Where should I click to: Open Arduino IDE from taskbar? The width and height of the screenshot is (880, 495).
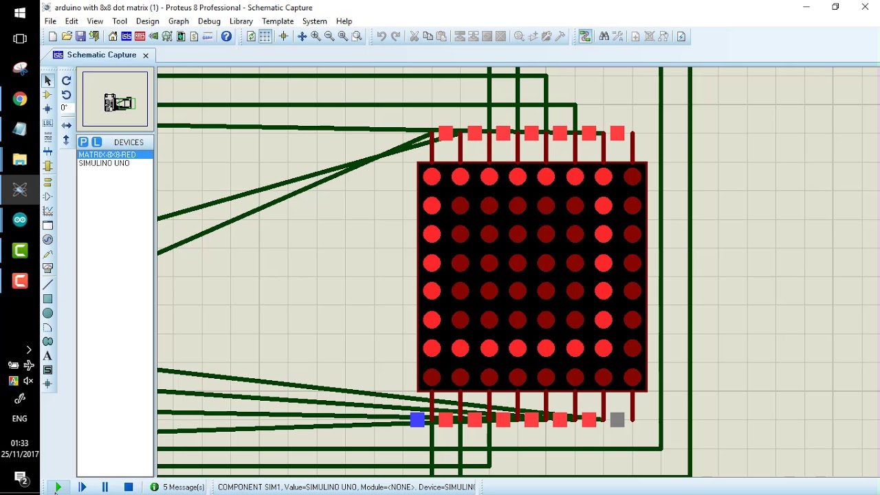pos(20,220)
